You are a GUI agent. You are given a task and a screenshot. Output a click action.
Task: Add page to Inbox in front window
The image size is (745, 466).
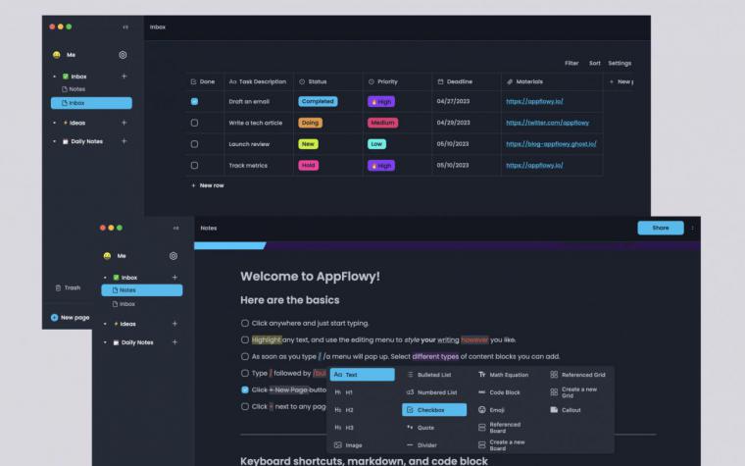[x=174, y=278]
